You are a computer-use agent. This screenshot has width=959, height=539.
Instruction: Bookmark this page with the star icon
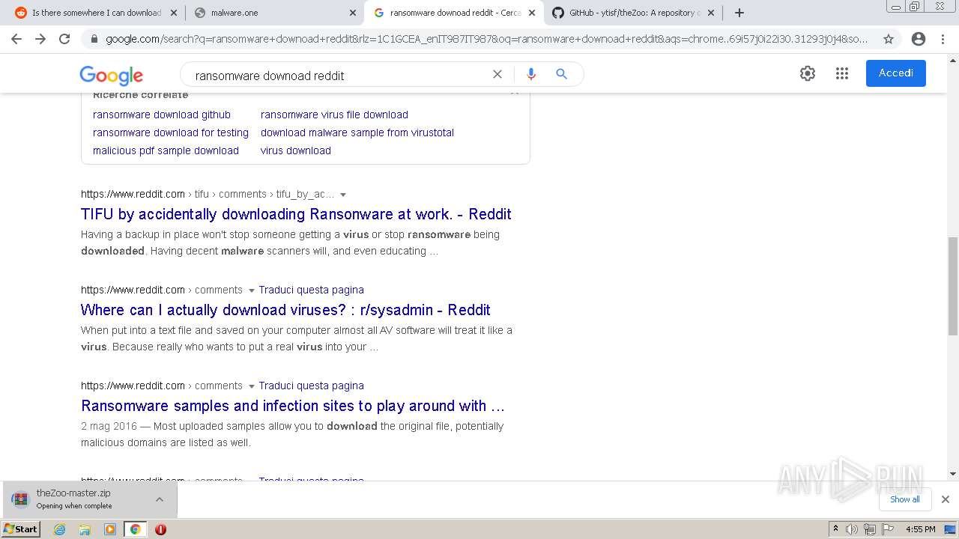[889, 39]
